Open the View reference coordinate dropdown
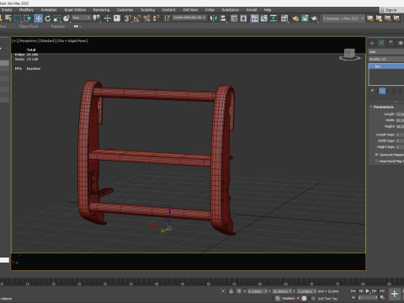 click(82, 18)
